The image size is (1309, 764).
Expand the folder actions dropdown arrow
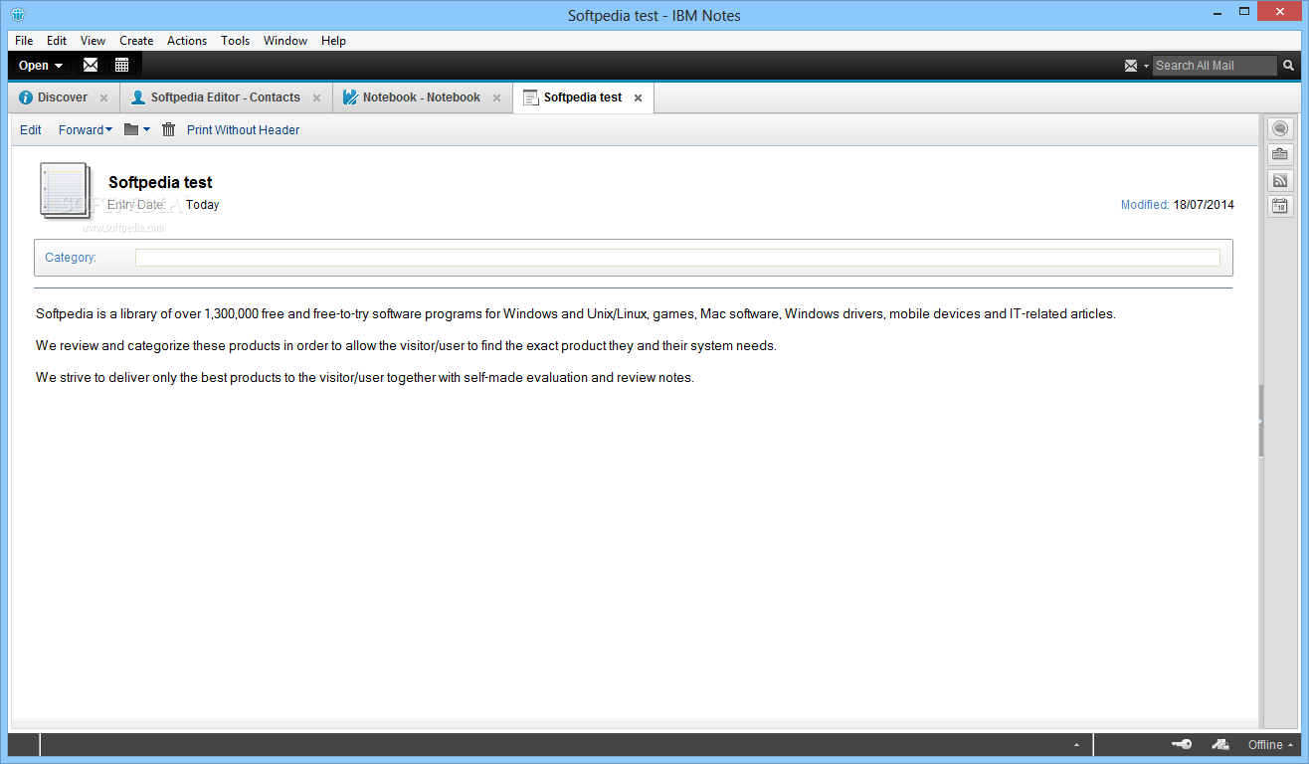146,129
